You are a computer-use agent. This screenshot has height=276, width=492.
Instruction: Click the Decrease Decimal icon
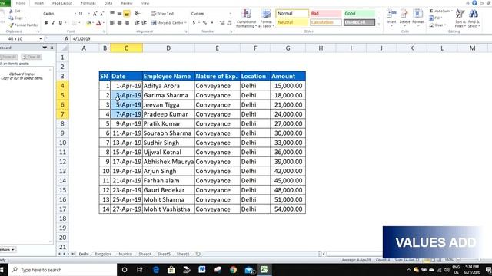click(x=229, y=23)
